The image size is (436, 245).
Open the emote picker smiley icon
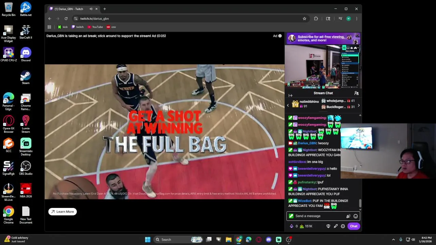point(356,216)
